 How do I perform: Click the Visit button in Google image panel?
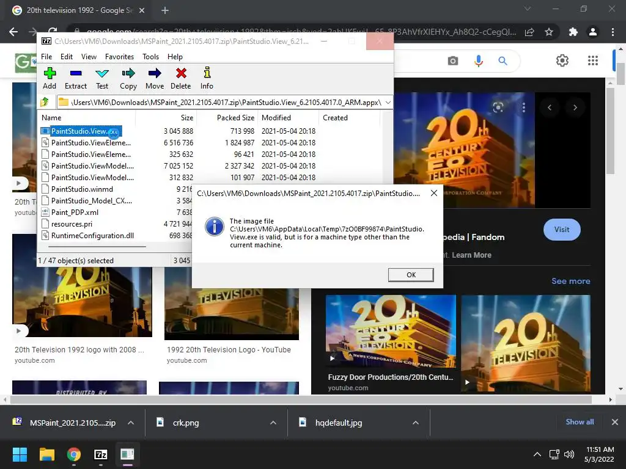[x=562, y=230]
